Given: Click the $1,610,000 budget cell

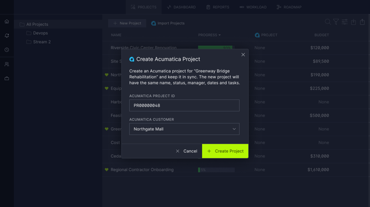Looking at the screenshot, I should pos(318,169).
